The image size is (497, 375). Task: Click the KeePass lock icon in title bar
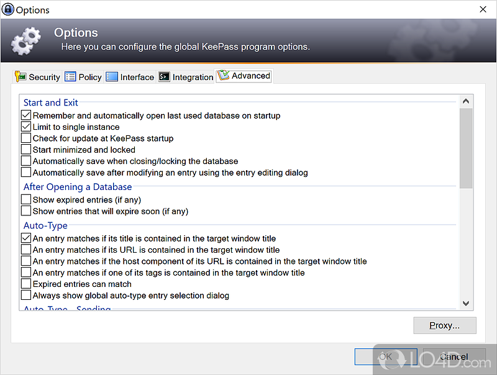(x=8, y=10)
